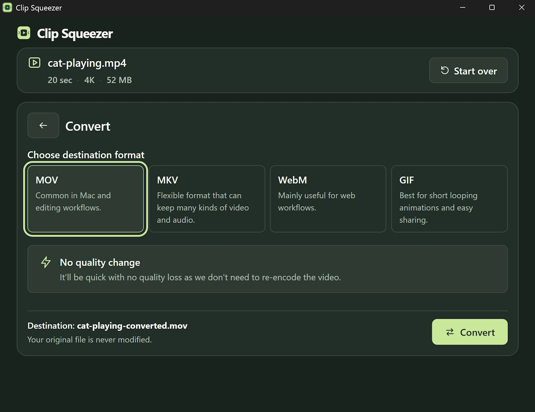Viewport: 535px width, 412px height.
Task: Click the lightning bolt icon by No quality change
Action: [46, 262]
